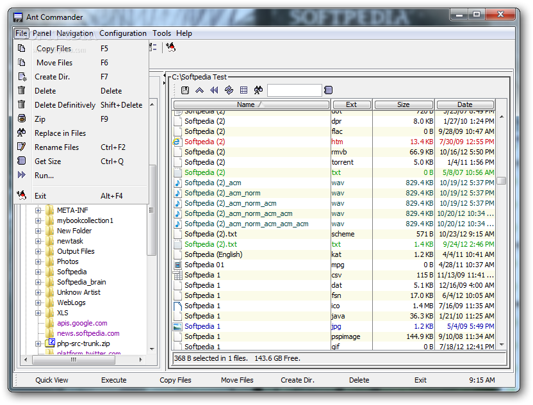Image resolution: width=533 pixels, height=405 pixels.
Task: Open the Navigation menu
Action: pyautogui.click(x=75, y=33)
